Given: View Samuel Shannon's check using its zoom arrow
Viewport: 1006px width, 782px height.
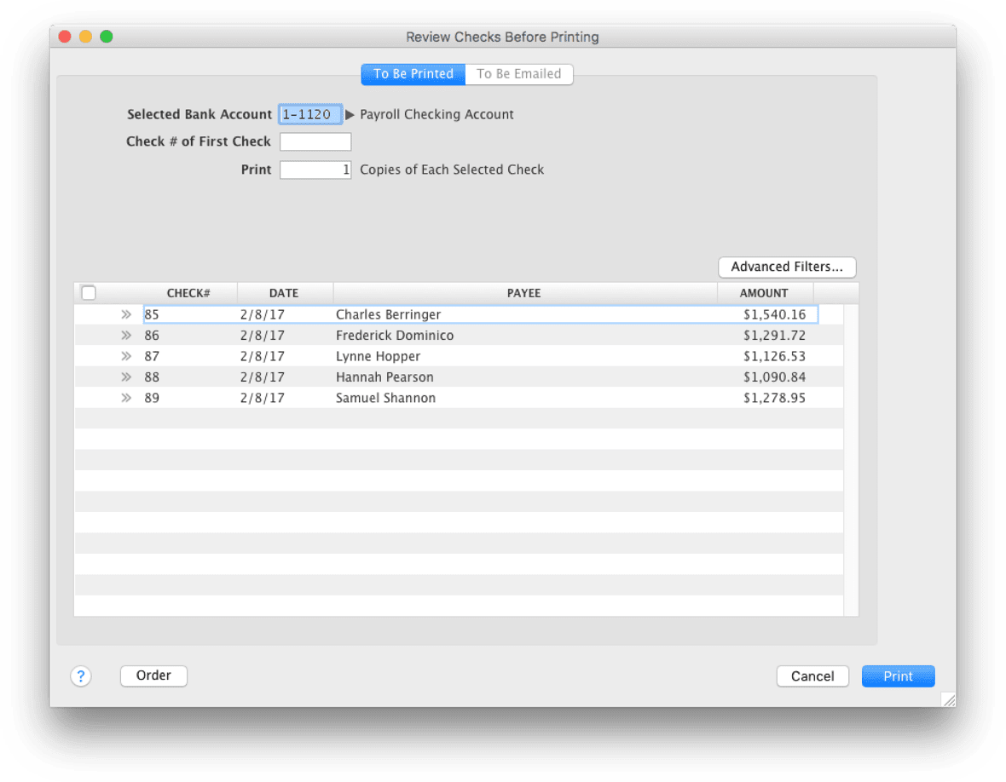Looking at the screenshot, I should 126,397.
